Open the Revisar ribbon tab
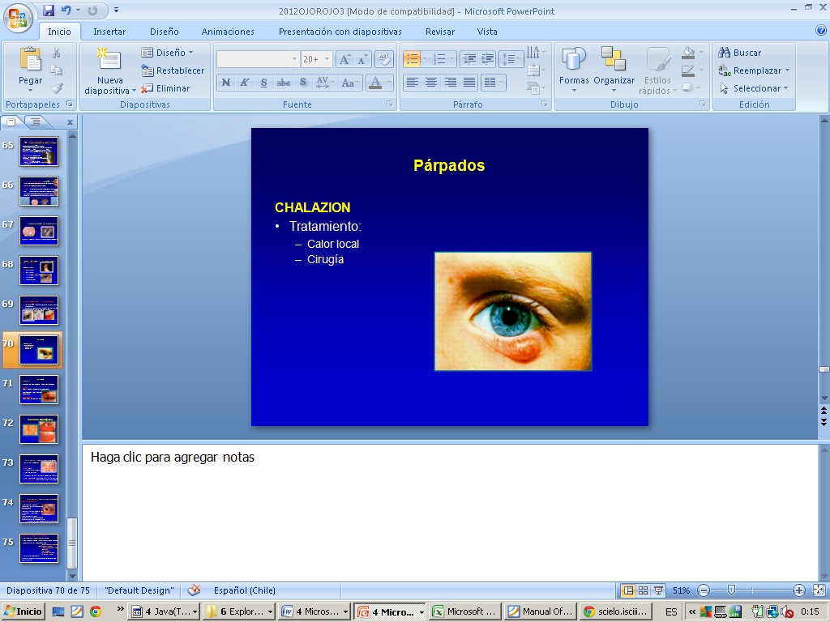This screenshot has width=830, height=622. pyautogui.click(x=440, y=32)
